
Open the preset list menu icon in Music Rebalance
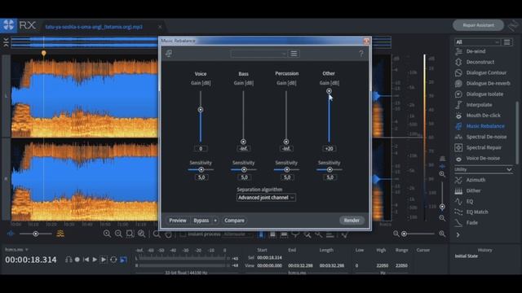coord(294,54)
